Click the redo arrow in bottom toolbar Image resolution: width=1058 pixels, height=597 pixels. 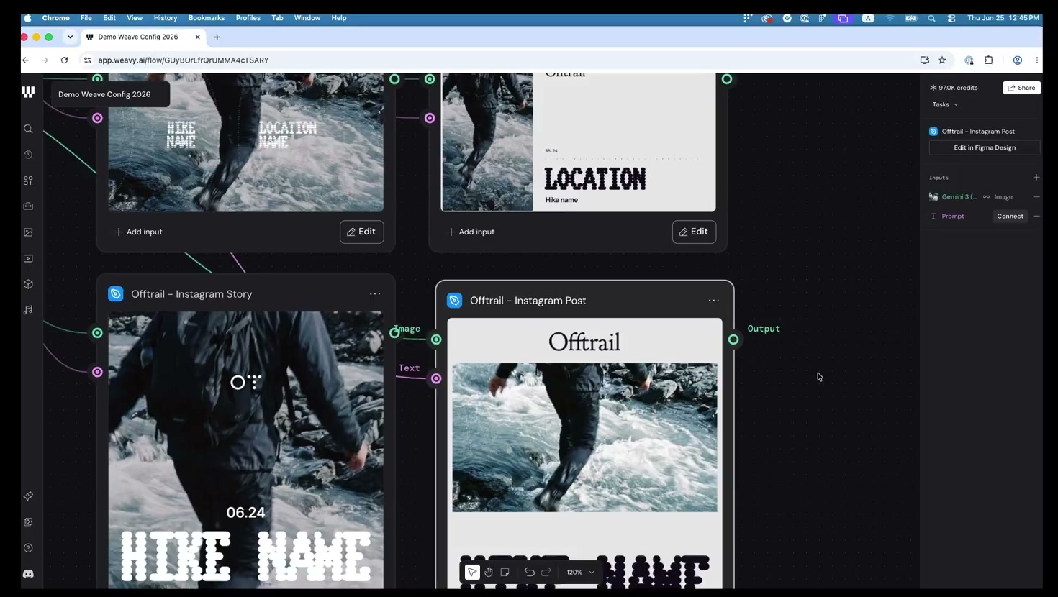point(546,572)
